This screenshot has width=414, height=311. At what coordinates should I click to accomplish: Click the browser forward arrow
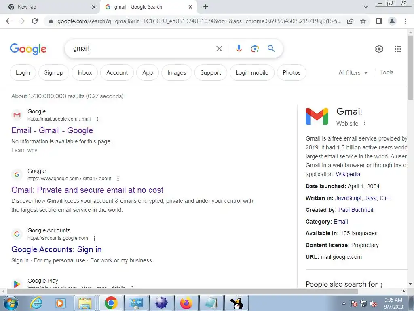[x=22, y=21]
